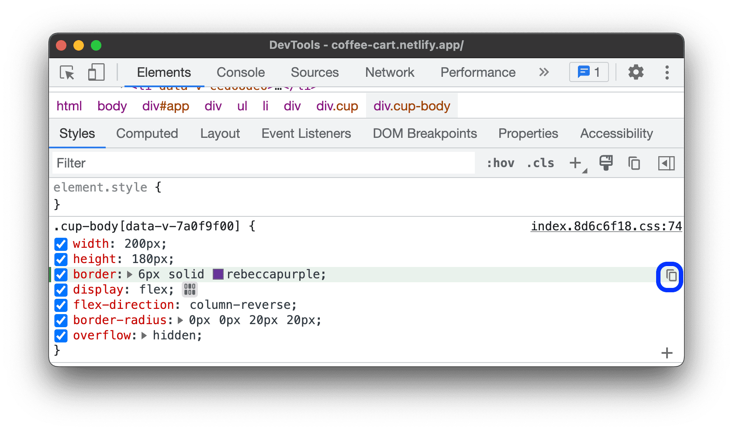Open the Network panel
The image size is (733, 431).
point(390,72)
